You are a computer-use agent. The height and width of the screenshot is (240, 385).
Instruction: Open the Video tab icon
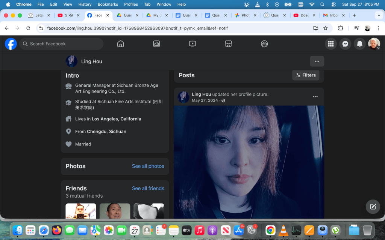coord(192,44)
